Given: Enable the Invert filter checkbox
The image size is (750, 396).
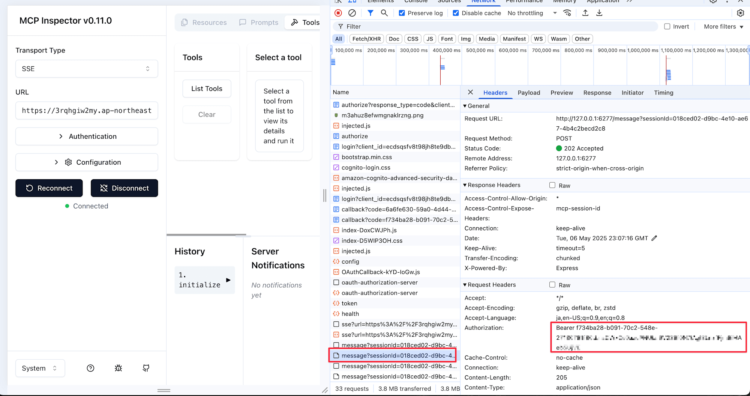Looking at the screenshot, I should point(667,27).
